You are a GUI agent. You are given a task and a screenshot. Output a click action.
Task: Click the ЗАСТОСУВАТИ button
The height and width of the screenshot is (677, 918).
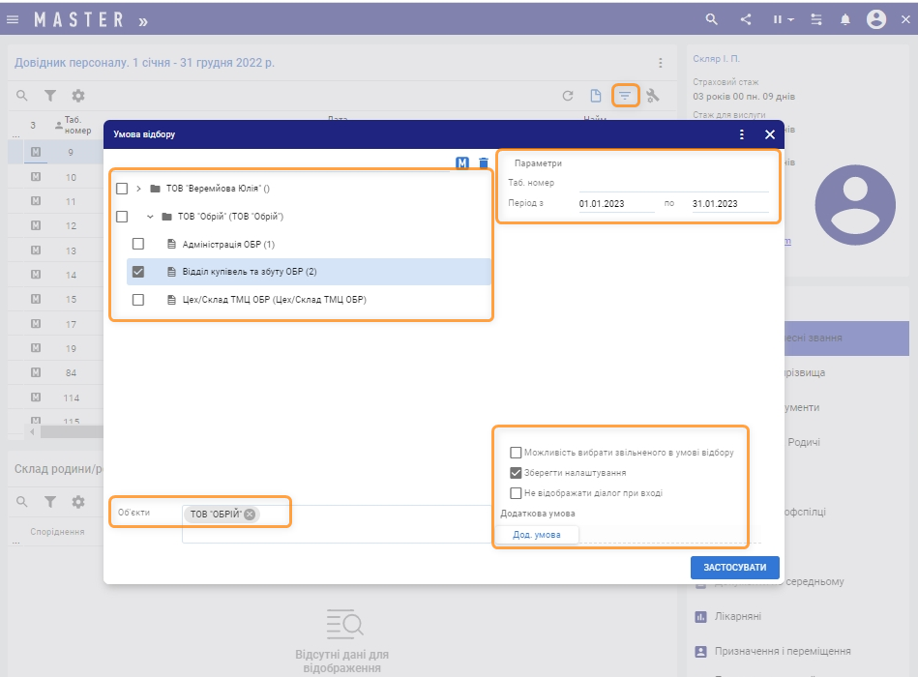tap(734, 568)
